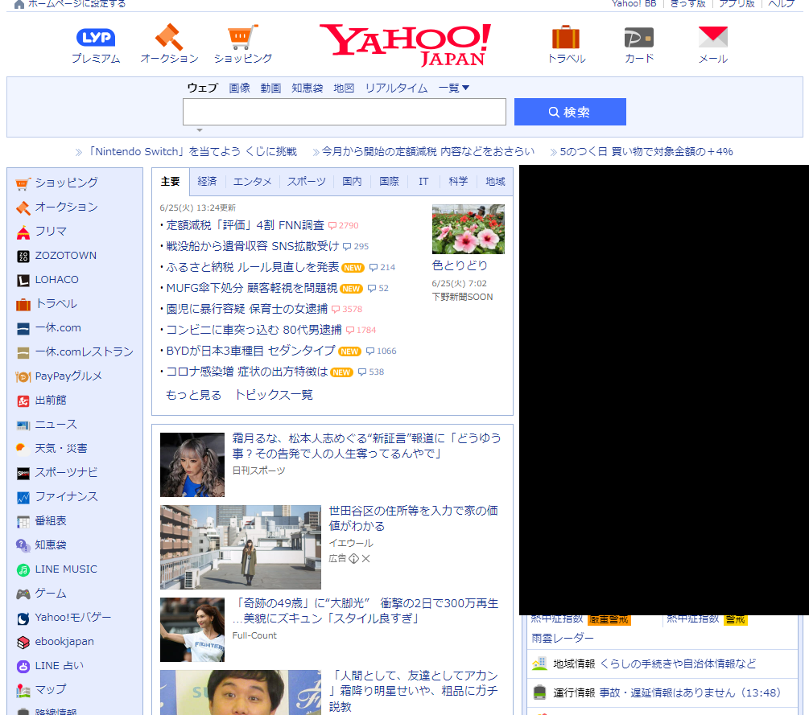Image resolution: width=809 pixels, height=715 pixels.
Task: Click sidebar フリマ tent icon
Action: tap(23, 232)
